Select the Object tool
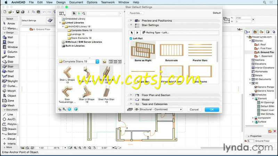The width and height of the screenshot is (278, 156). pyautogui.click(x=10, y=96)
